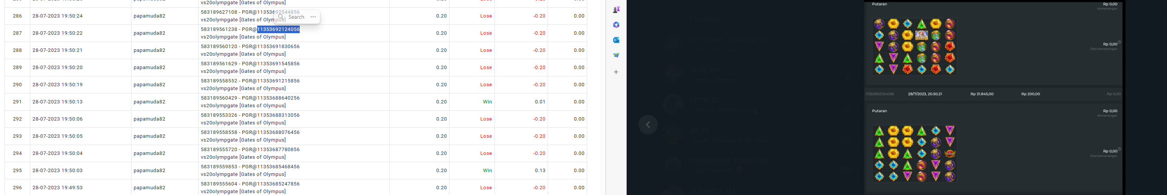Click the magnifier Search icon in popup
The width and height of the screenshot is (1167, 195).
[281, 17]
